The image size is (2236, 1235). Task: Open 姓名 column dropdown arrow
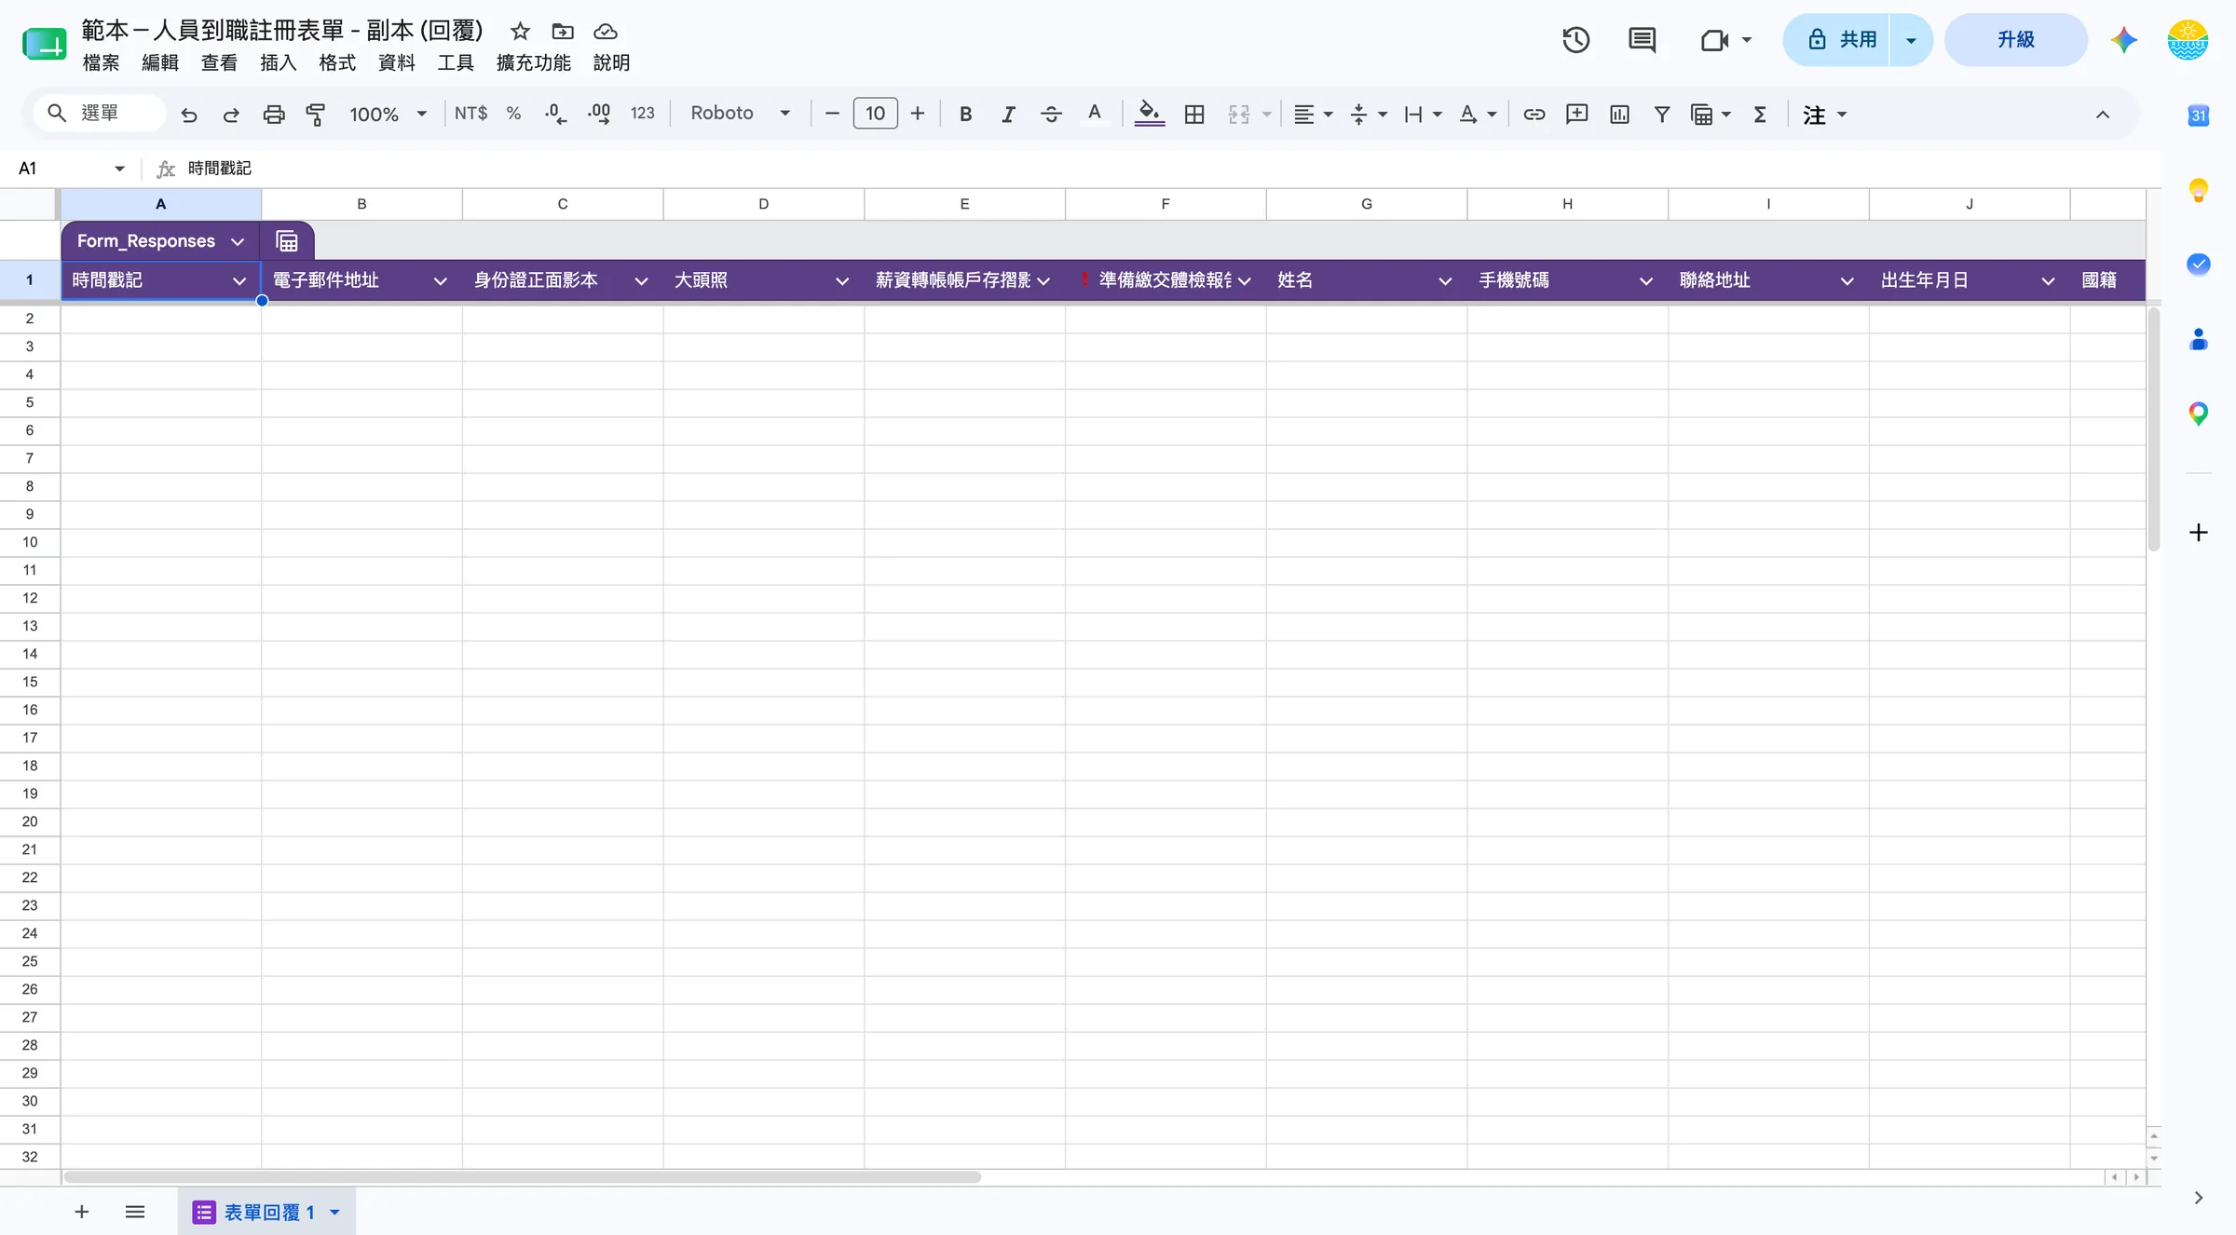[x=1445, y=280]
